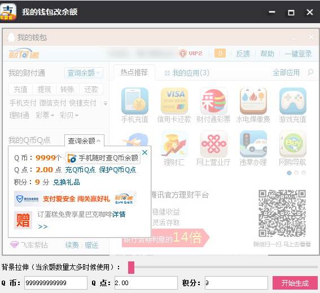
Task: Focus the Q点 input field
Action: click(x=146, y=283)
